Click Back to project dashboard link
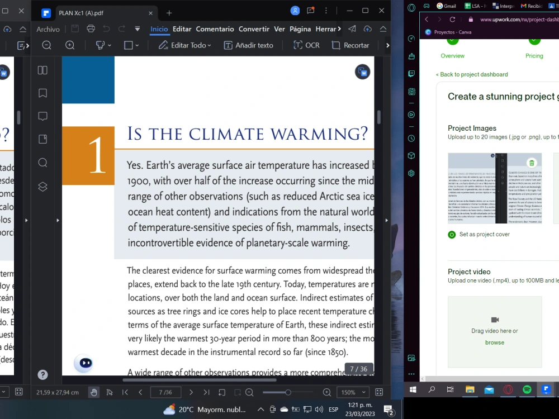Image resolution: width=559 pixels, height=419 pixels. (472, 74)
